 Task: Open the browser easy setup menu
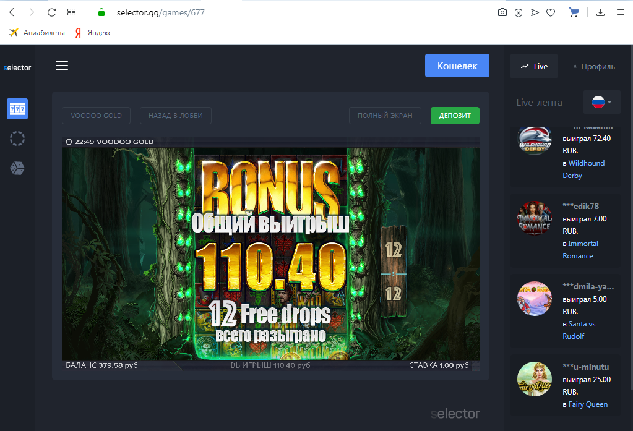[621, 12]
